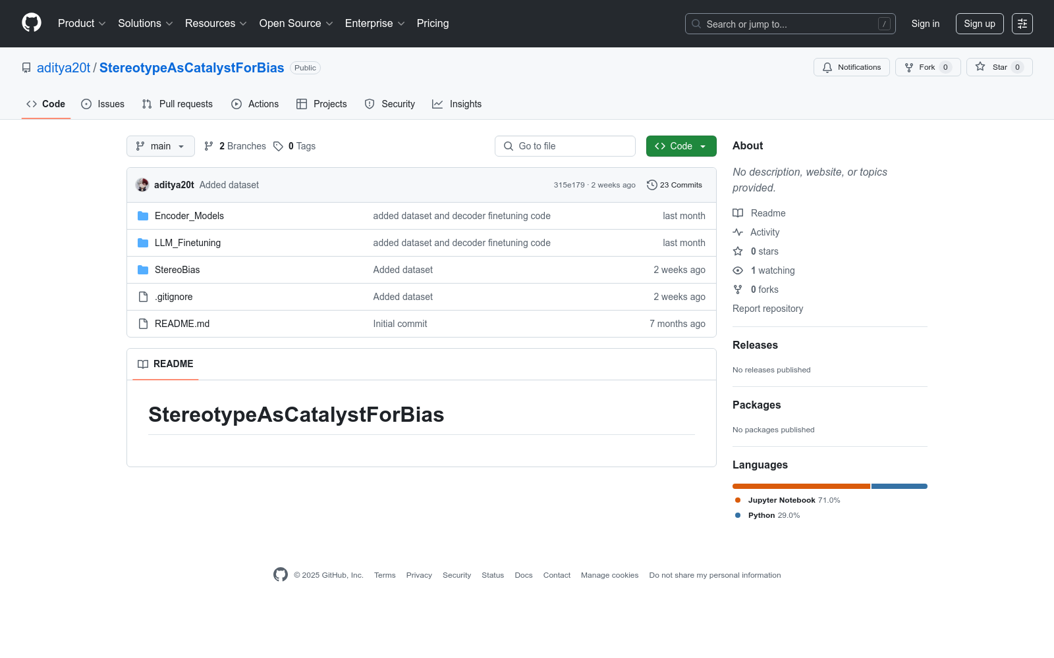The image size is (1054, 658).
Task: Click the Notifications bell icon
Action: click(x=827, y=67)
